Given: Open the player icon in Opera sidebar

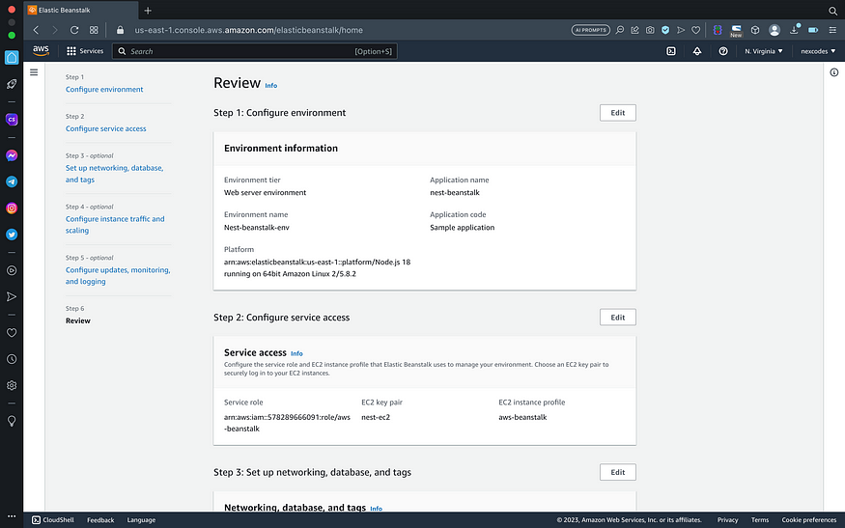Looking at the screenshot, I should [12, 270].
